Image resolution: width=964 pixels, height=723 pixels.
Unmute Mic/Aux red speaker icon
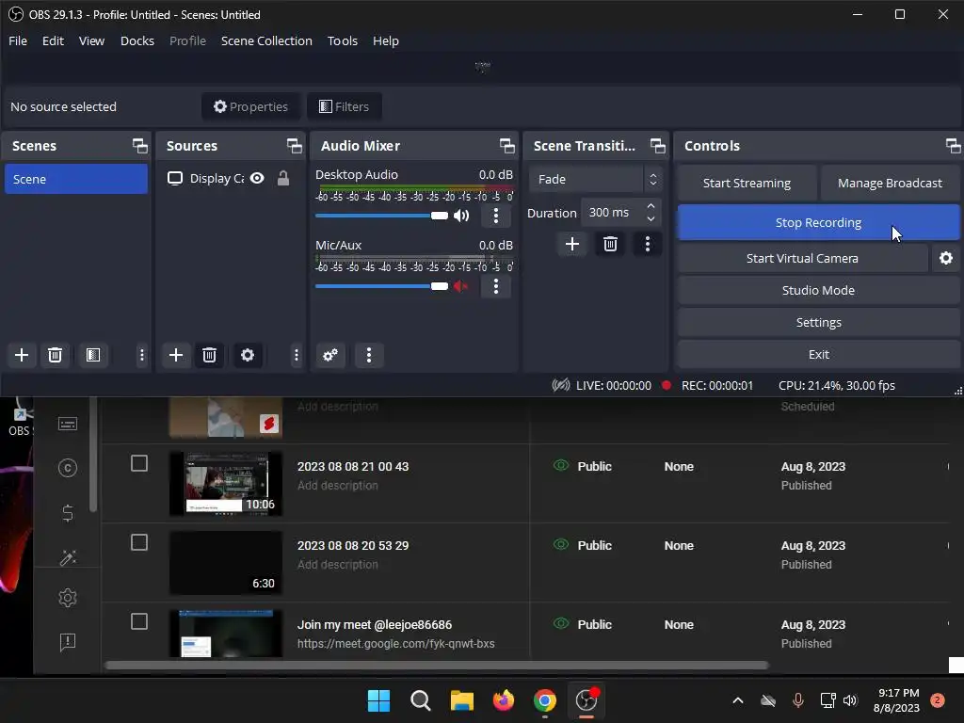[x=461, y=286]
